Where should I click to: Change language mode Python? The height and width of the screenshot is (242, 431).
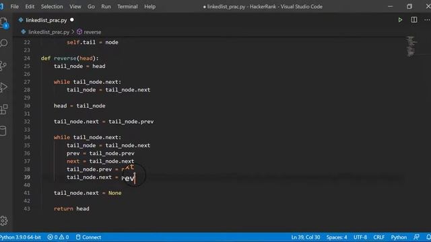click(399, 237)
